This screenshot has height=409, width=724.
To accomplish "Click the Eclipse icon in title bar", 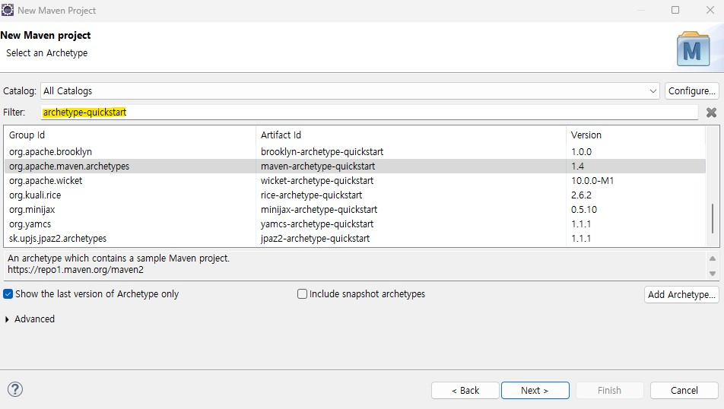I will point(8,10).
